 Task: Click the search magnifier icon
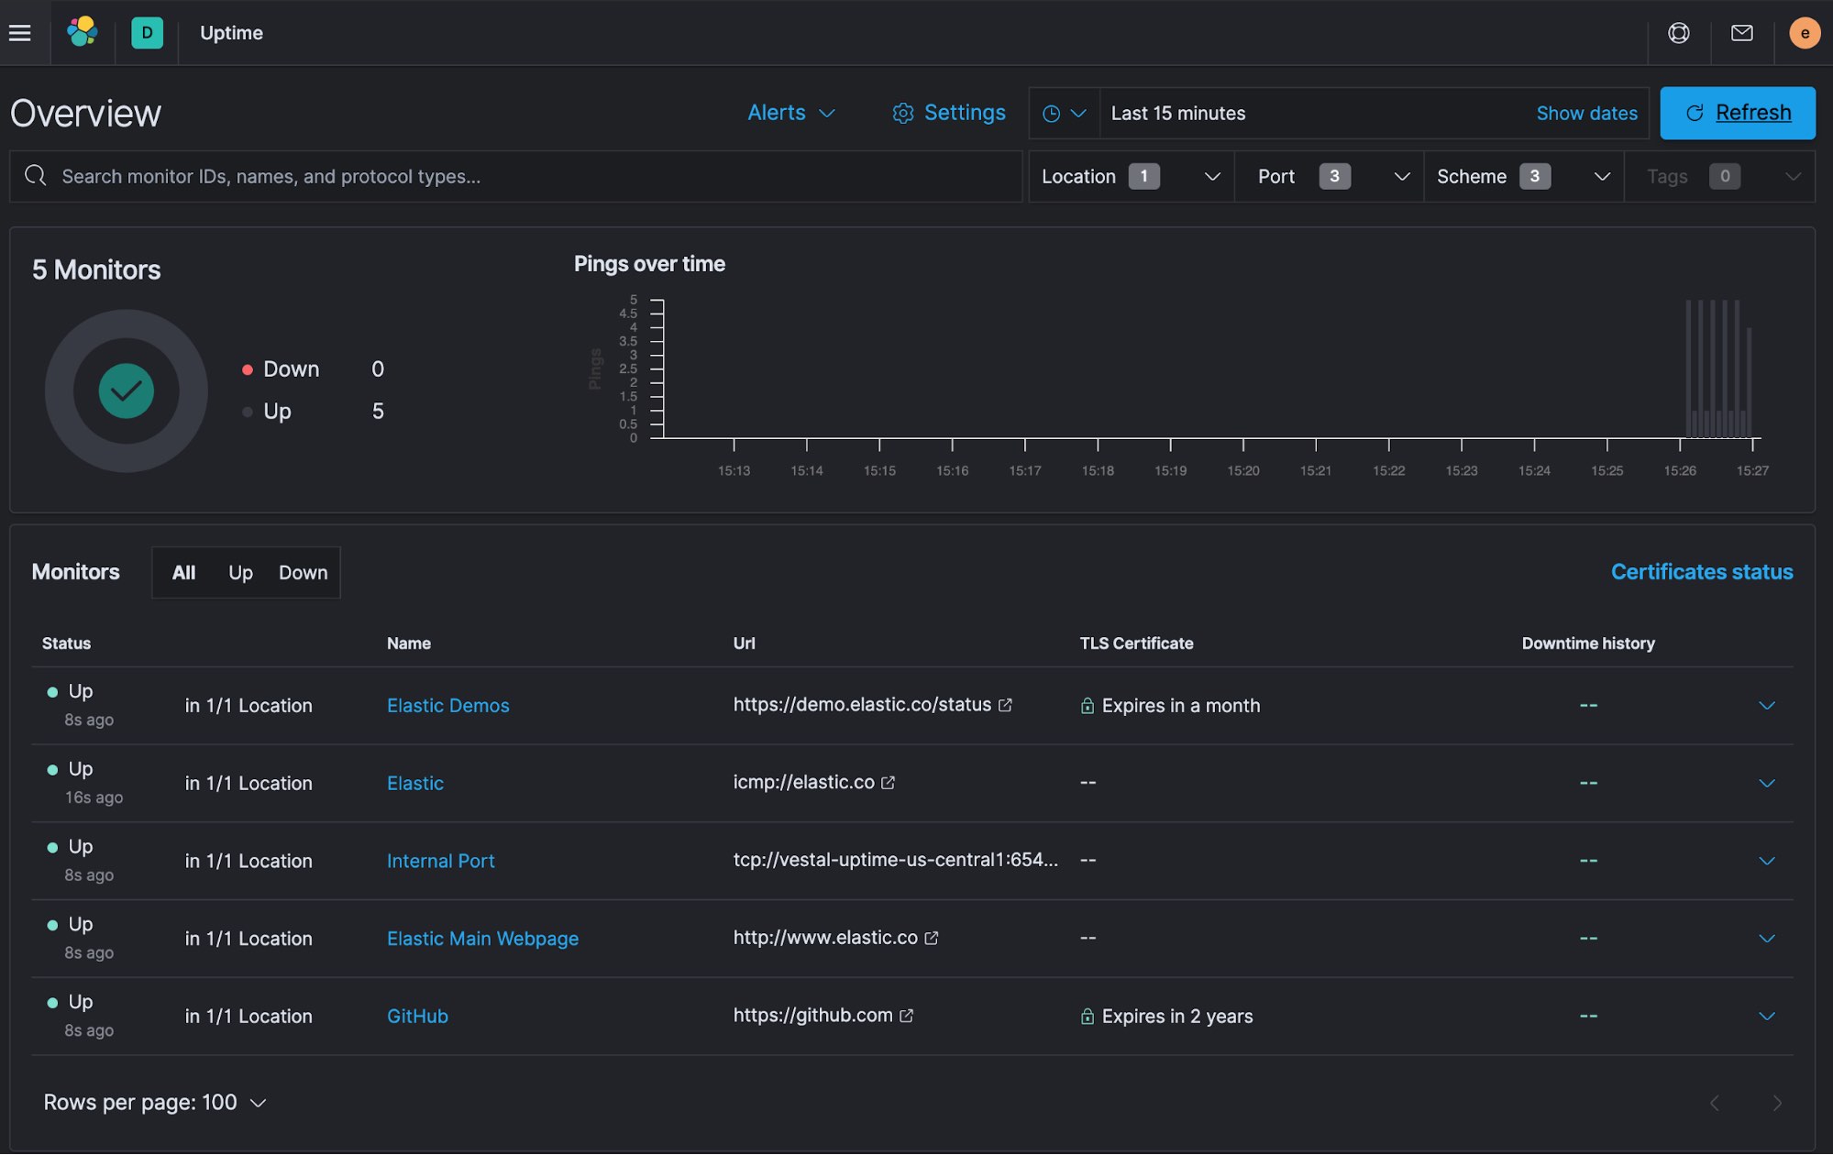[36, 175]
